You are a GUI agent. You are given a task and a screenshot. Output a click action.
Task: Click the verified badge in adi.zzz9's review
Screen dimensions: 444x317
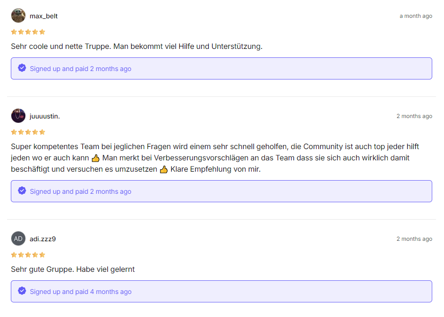point(22,291)
